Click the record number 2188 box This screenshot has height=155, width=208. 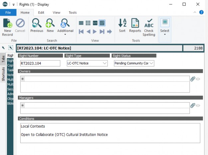(x=193, y=48)
